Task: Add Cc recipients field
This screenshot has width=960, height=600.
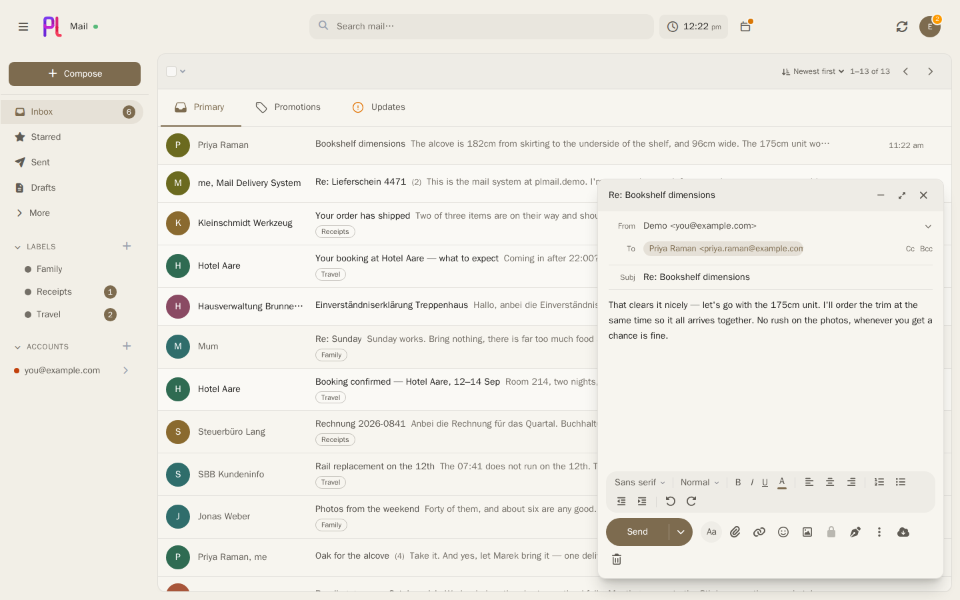Action: pyautogui.click(x=910, y=249)
